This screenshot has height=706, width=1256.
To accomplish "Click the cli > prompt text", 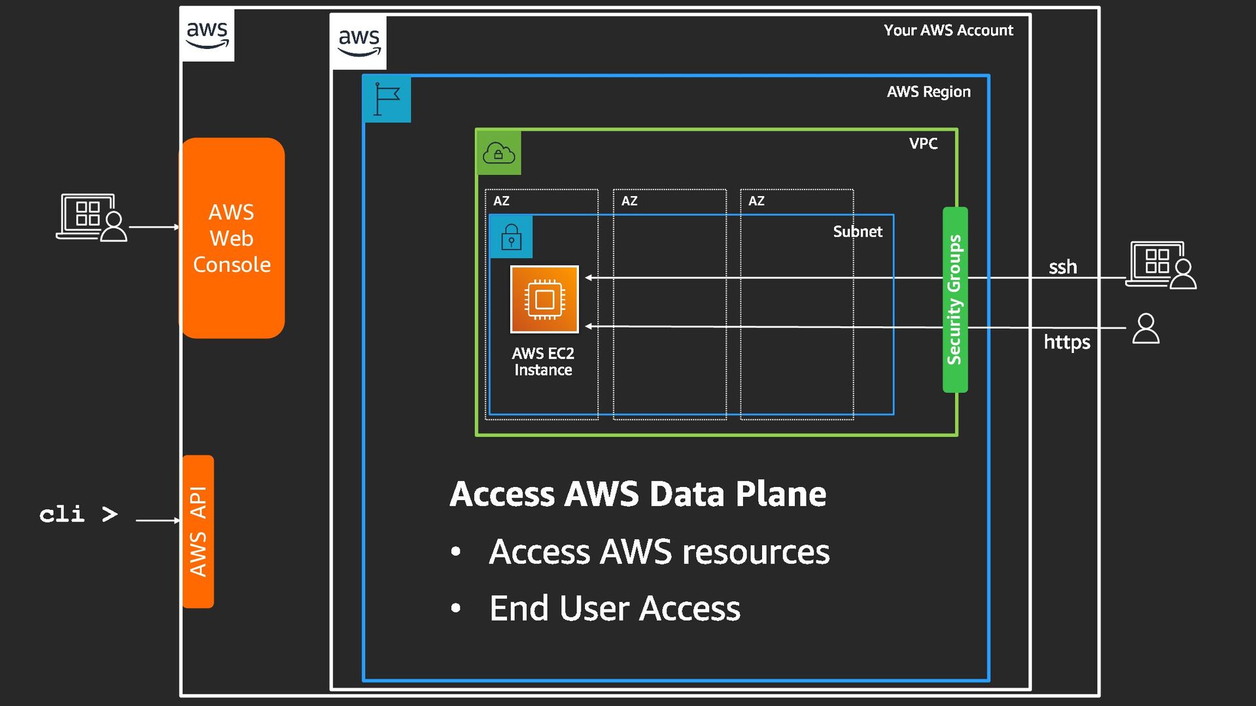I will click(x=78, y=514).
